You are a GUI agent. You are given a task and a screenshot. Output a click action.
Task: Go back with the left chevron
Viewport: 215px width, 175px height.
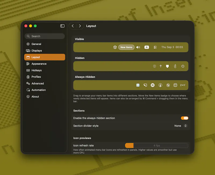pyautogui.click(x=73, y=26)
